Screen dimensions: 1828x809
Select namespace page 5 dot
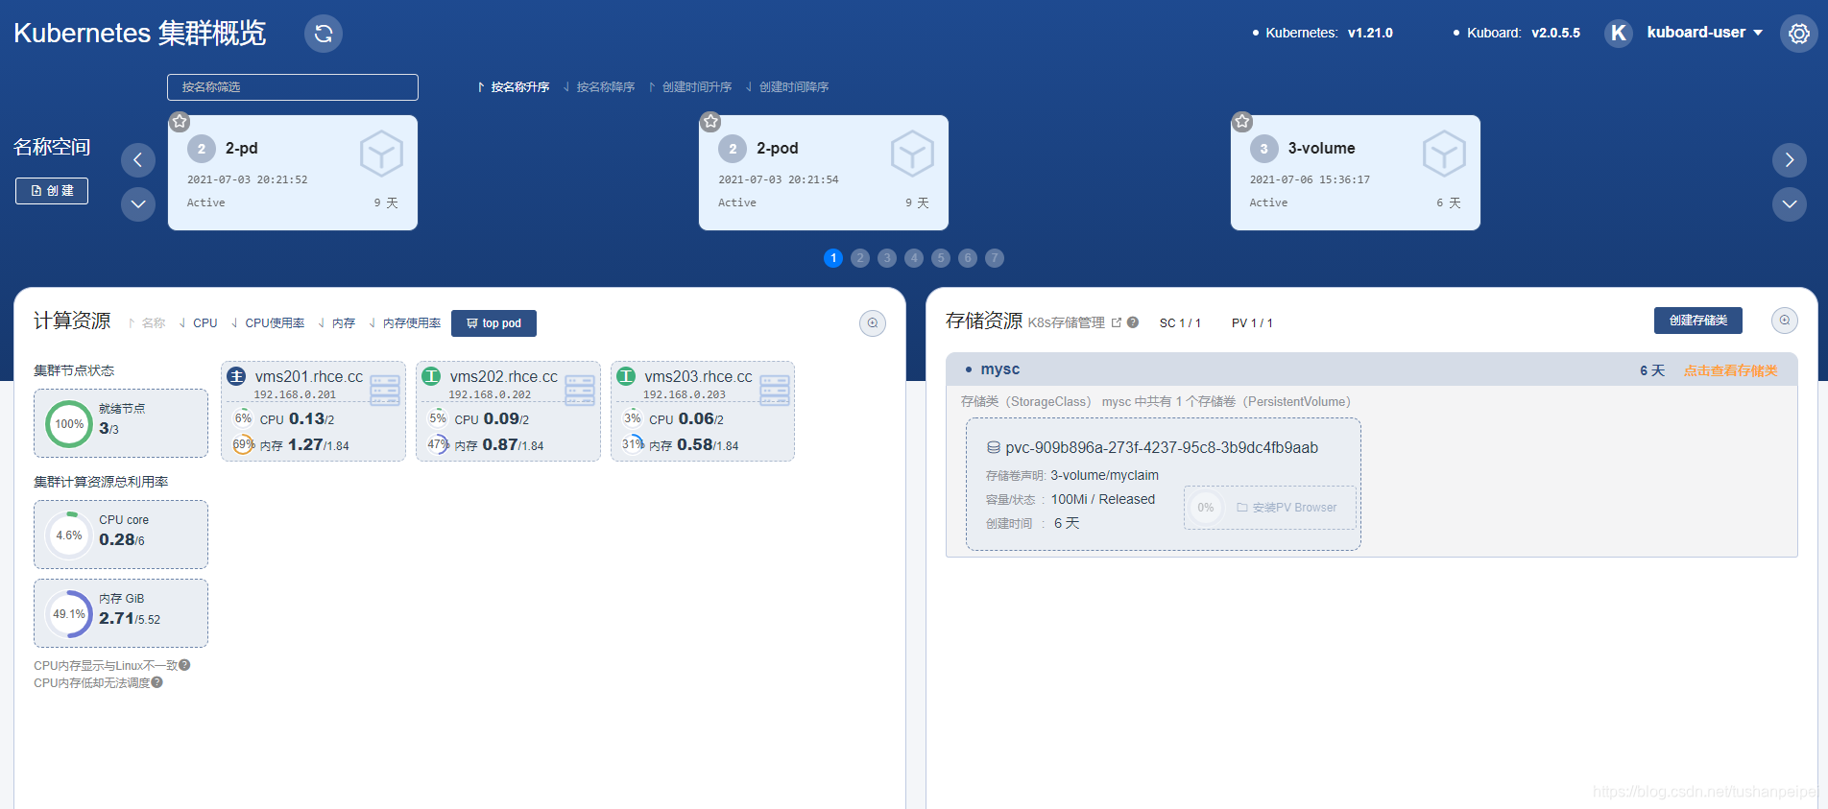pos(941,258)
